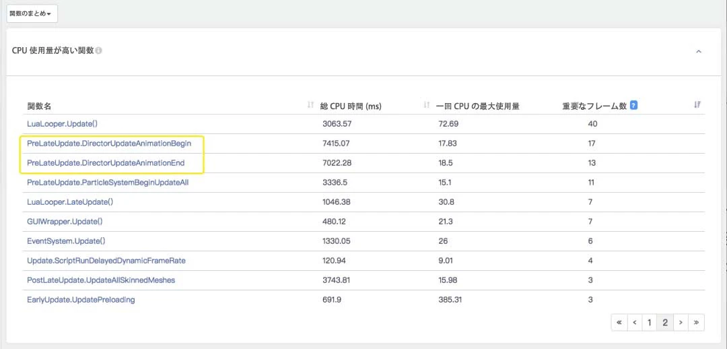The image size is (727, 349).
Task: Open PreLateUpdate.DirectorUpdateAnimationBegin link
Action: (109, 144)
